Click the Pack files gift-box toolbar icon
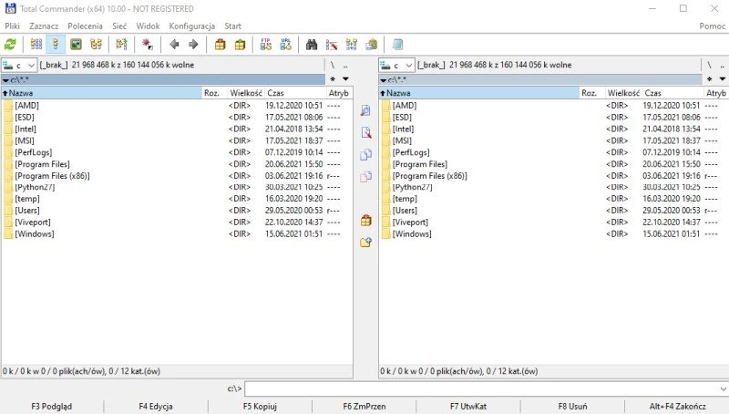729x414 pixels. click(x=220, y=44)
